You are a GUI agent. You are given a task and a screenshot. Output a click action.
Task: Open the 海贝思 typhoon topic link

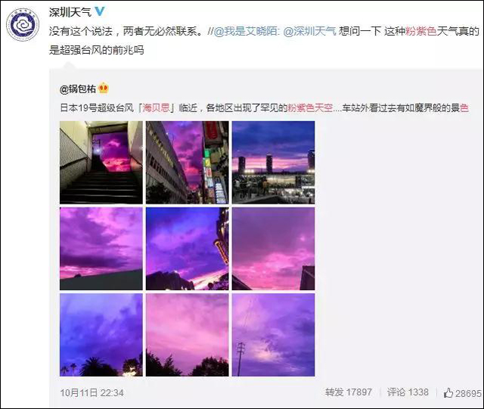coord(156,108)
